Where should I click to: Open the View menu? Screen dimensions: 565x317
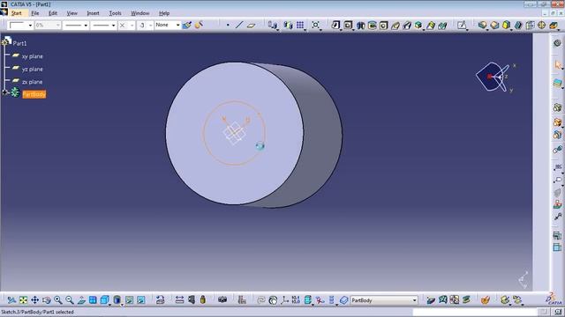point(72,13)
